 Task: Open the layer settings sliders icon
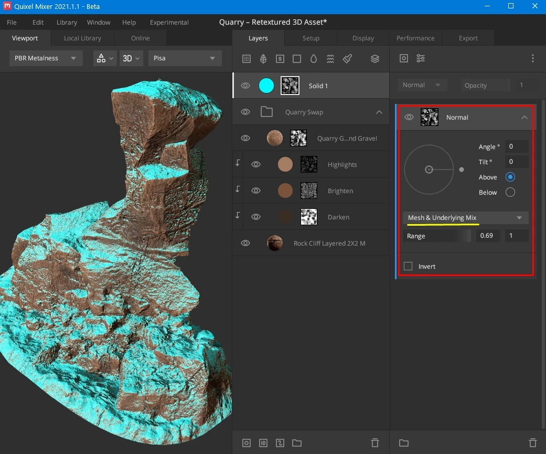(x=420, y=58)
